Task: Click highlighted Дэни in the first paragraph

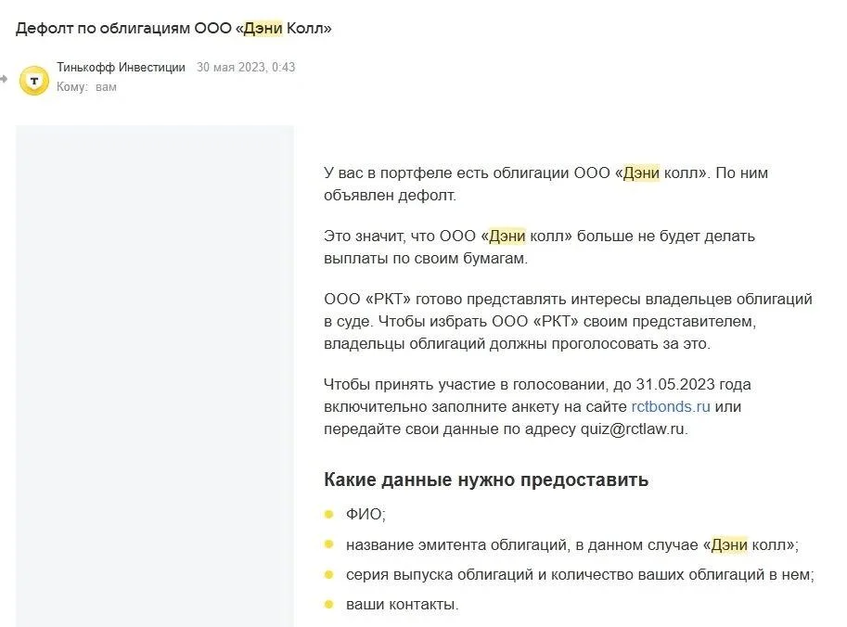Action: point(641,173)
